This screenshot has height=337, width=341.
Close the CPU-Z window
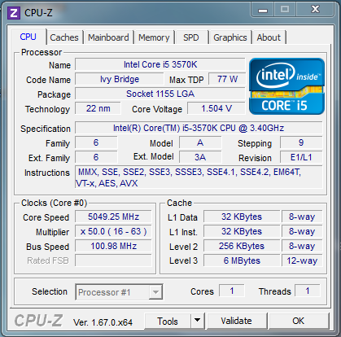pyautogui.click(x=315, y=10)
